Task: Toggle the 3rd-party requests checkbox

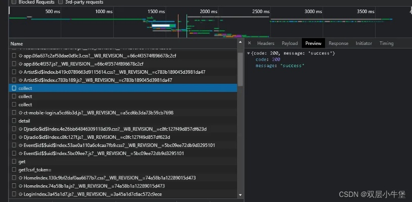Action: click(x=61, y=2)
